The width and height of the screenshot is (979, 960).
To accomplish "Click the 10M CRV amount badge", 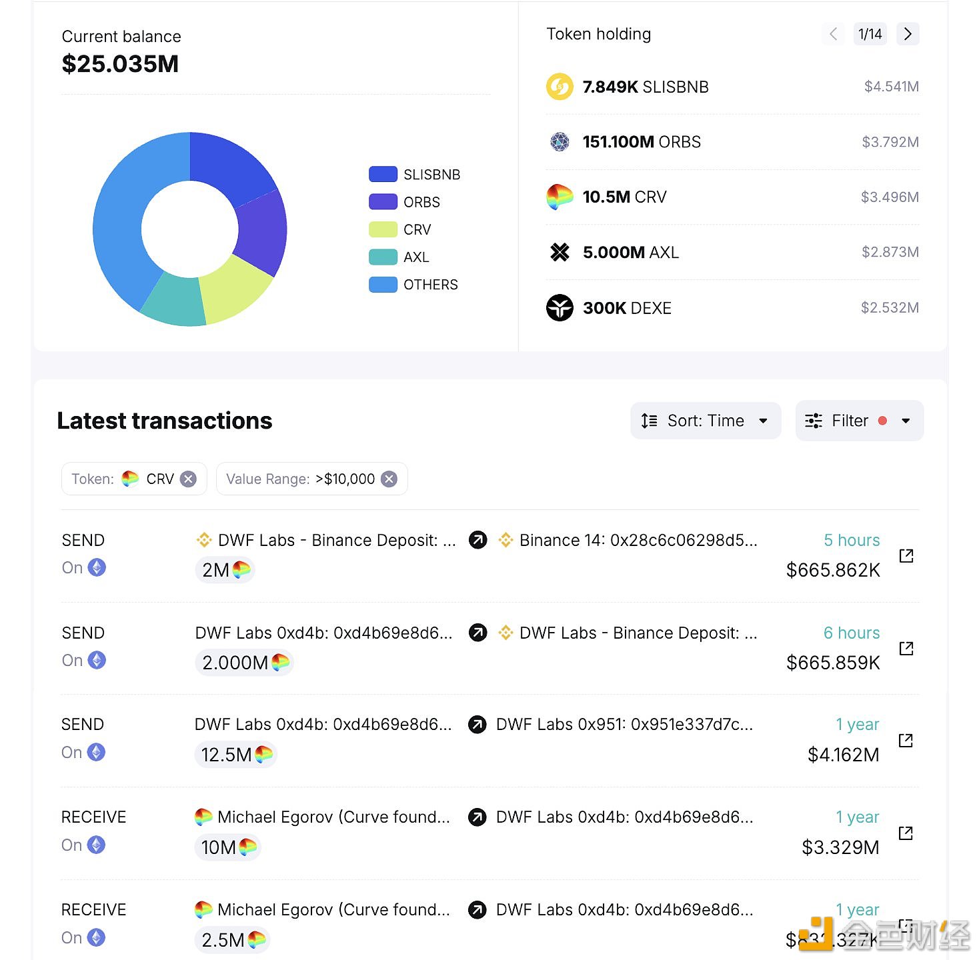I will click(227, 847).
